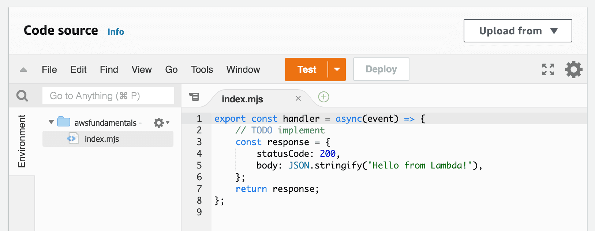
Task: Close the index.mjs tab
Action: coord(298,98)
